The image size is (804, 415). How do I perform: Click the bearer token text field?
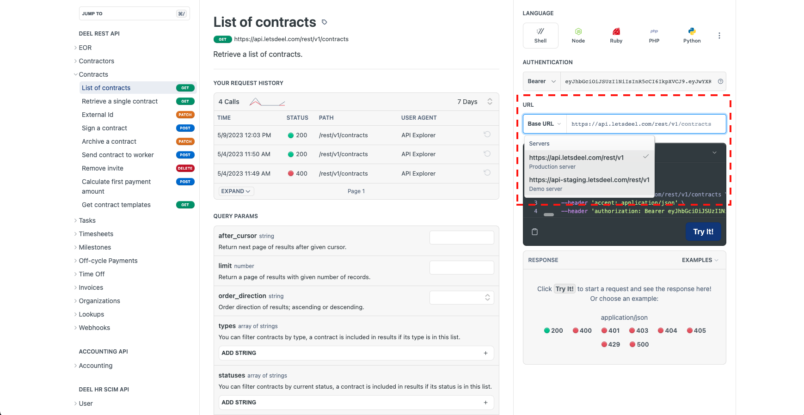pos(638,81)
